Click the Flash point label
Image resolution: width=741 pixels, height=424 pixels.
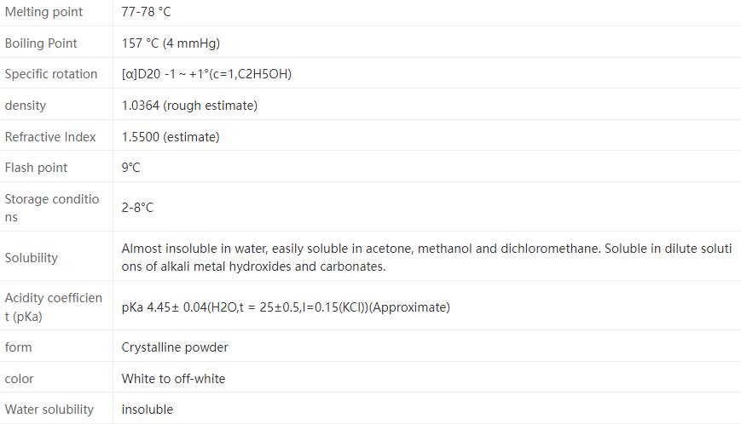(36, 168)
